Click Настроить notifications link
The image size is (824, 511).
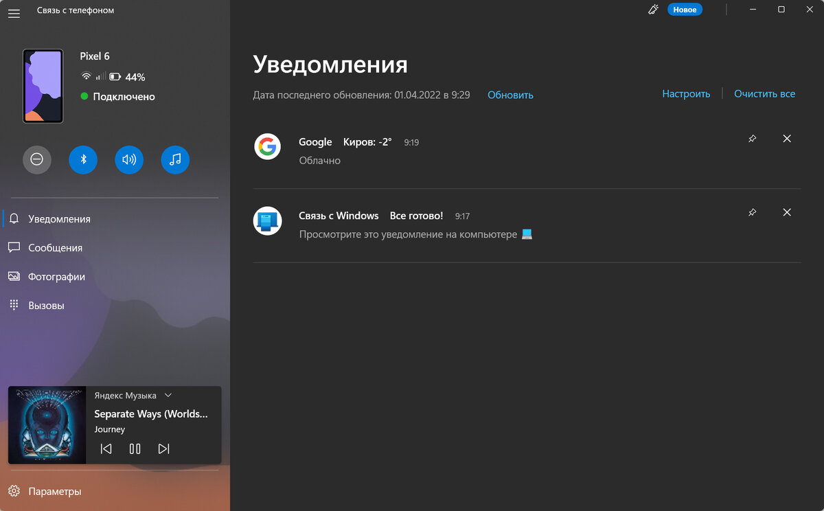pyautogui.click(x=686, y=93)
